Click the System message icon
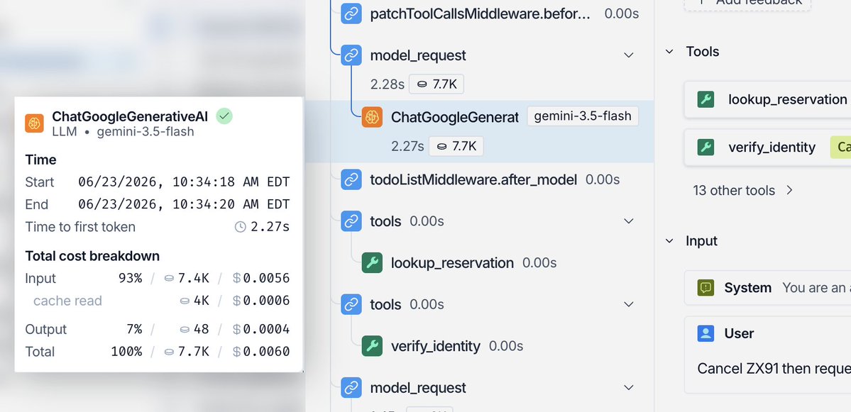 pos(705,287)
